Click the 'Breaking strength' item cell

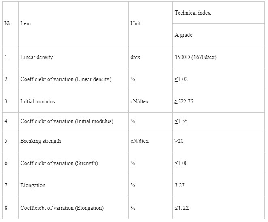coord(40,141)
